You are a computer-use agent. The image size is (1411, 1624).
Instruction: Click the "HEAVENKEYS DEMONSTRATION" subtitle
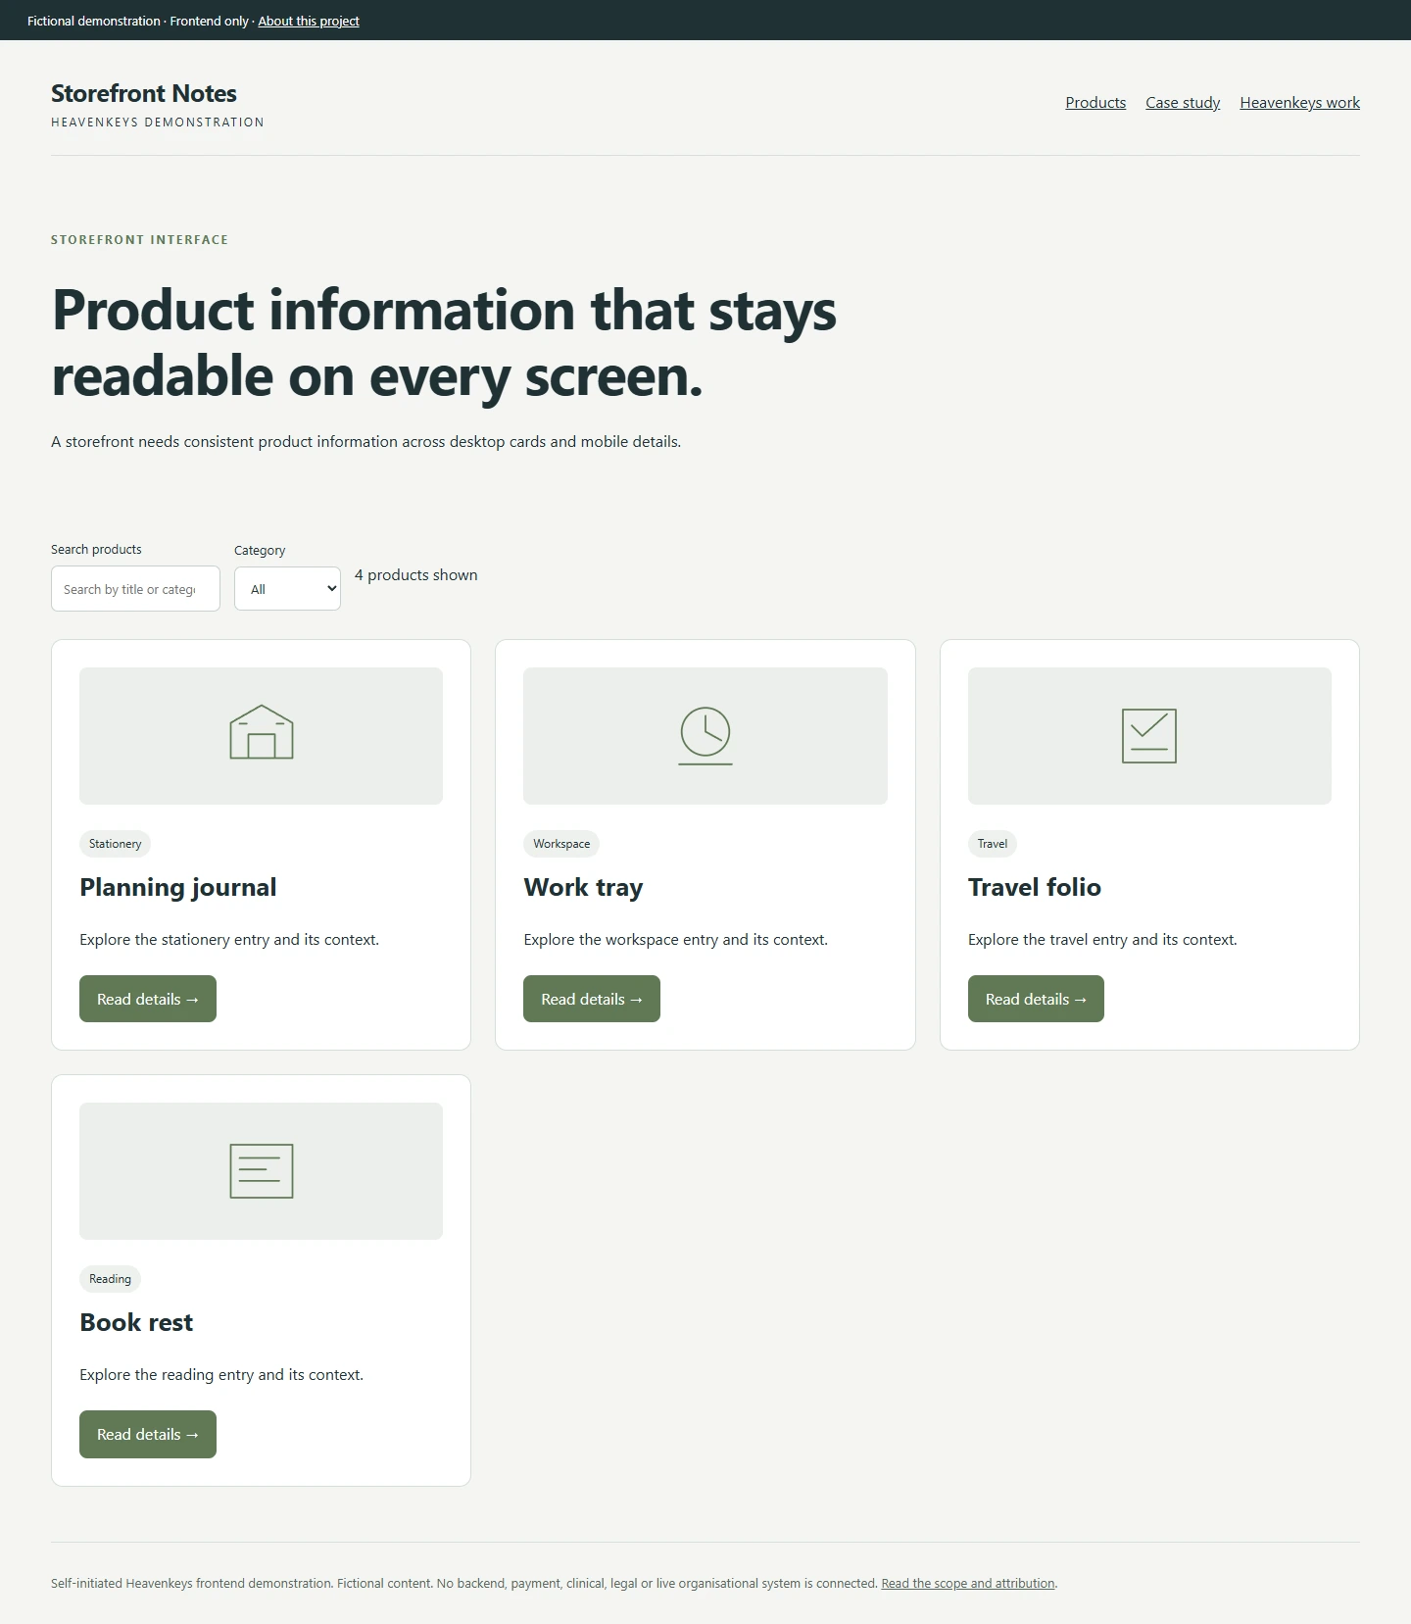click(158, 123)
